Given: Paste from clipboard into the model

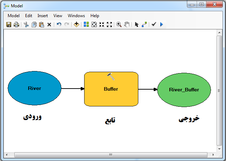Looking at the screenshot, I should (x=42, y=24).
